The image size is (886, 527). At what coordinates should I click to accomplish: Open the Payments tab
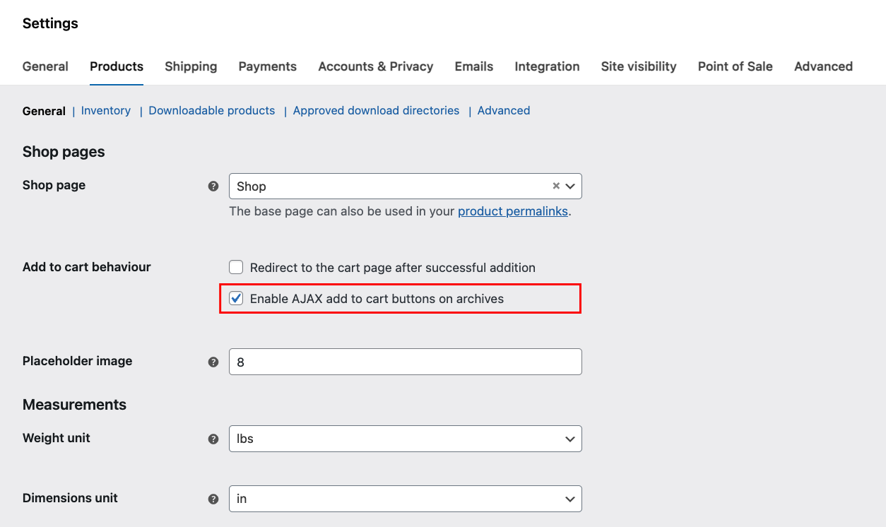[268, 66]
